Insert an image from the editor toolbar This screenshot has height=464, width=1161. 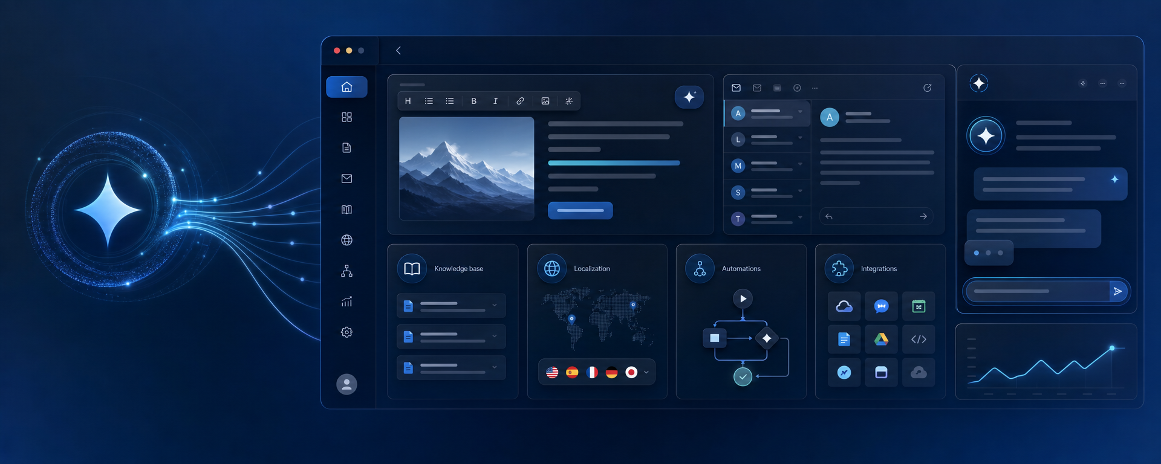coord(545,101)
